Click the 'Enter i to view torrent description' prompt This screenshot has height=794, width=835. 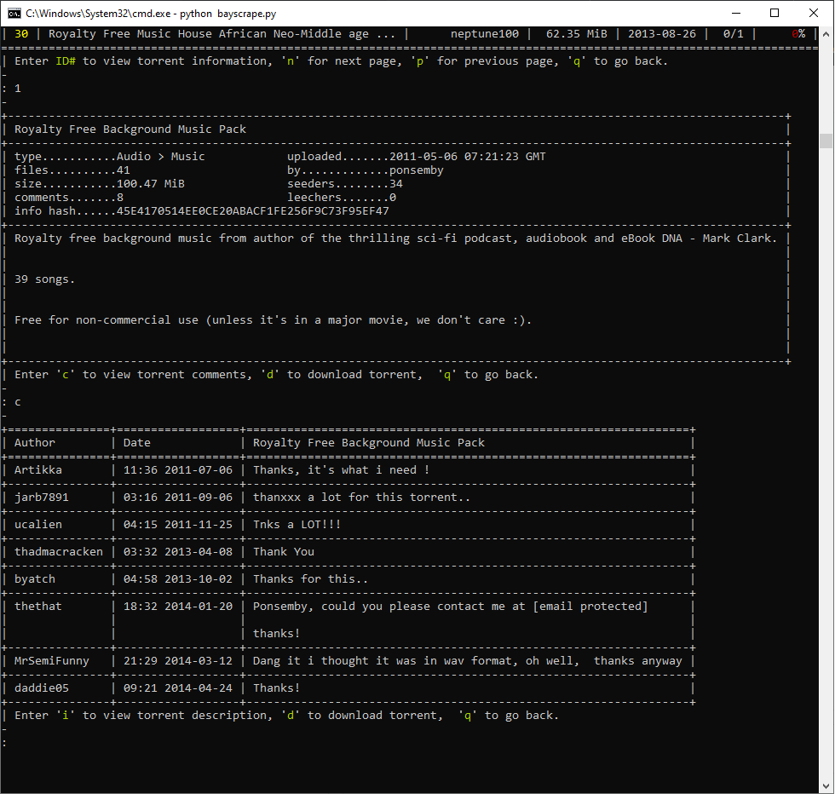pos(286,716)
